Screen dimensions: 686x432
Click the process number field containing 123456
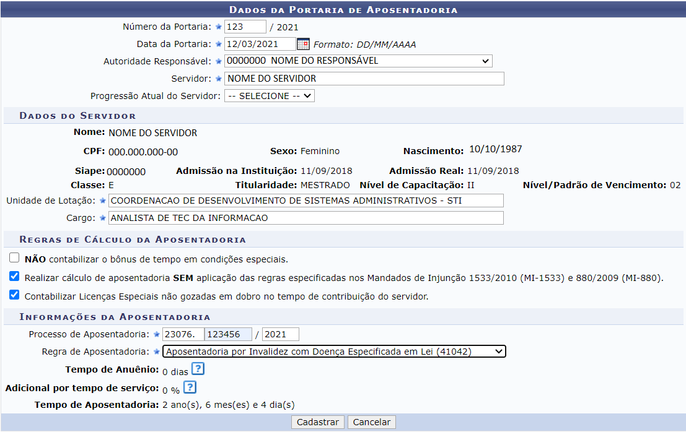pos(227,334)
